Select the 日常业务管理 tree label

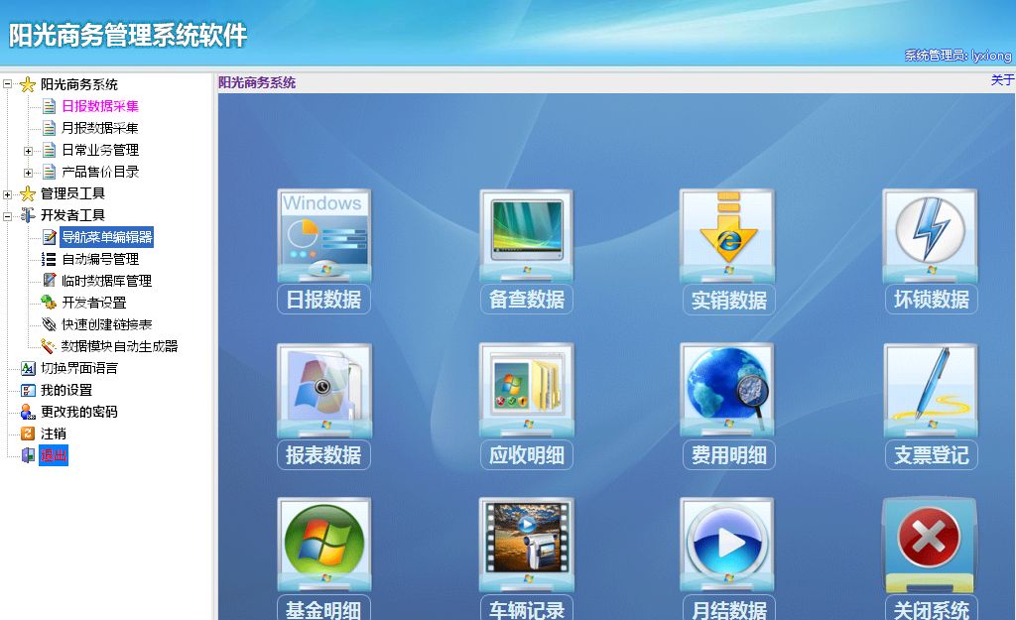100,151
